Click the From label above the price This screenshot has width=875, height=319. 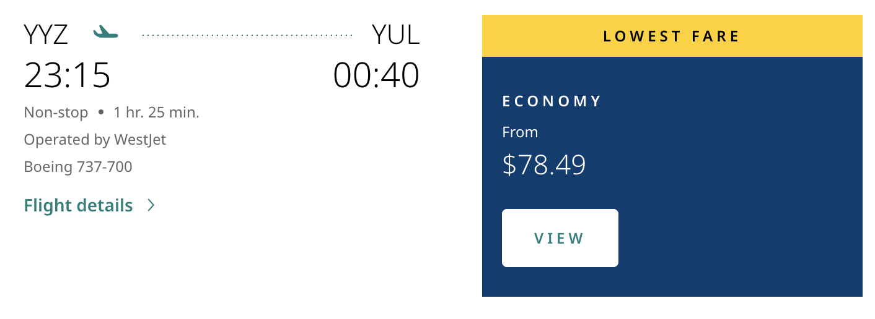point(520,132)
